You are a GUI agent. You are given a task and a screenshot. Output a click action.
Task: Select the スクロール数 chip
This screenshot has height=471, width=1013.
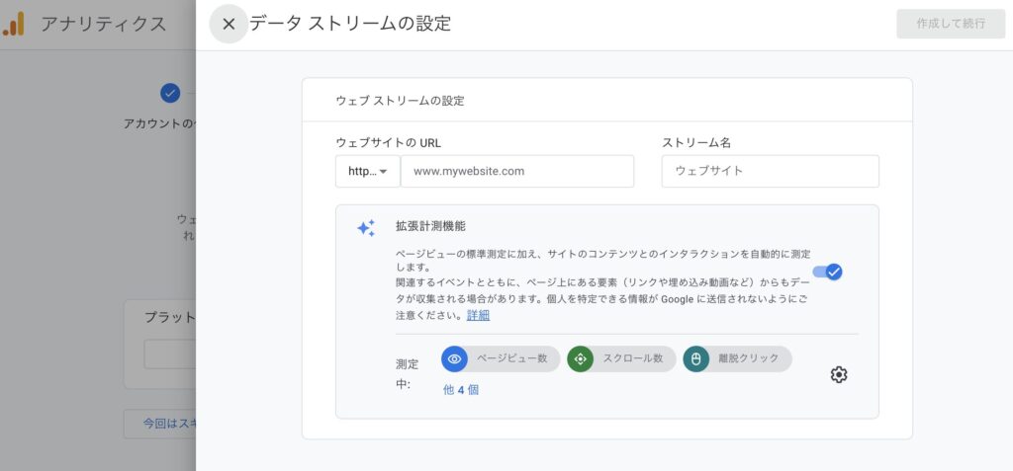(621, 358)
